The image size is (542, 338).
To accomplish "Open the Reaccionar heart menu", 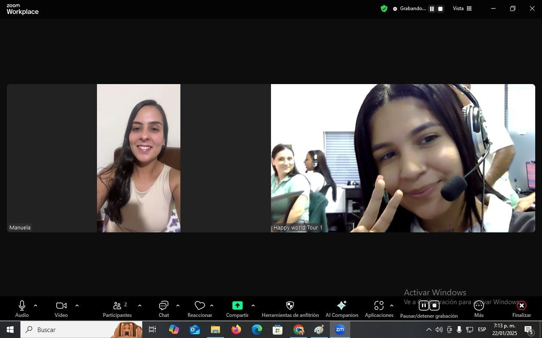I will coord(200,309).
